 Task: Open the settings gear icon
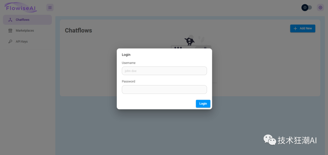click(x=320, y=8)
